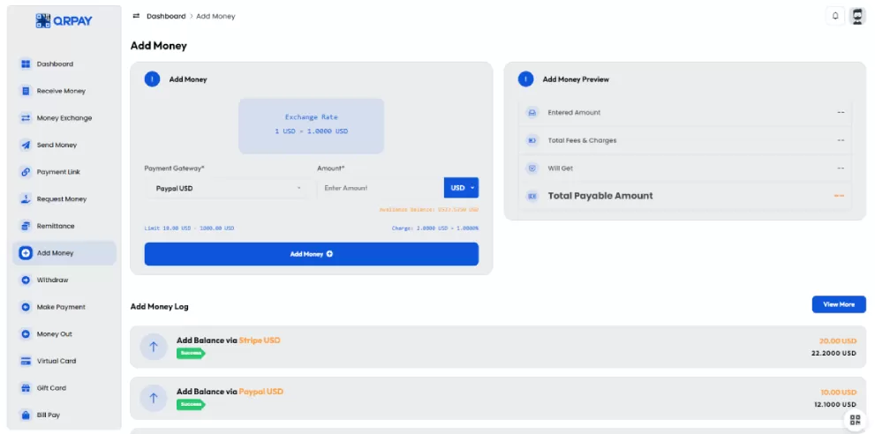This screenshot has width=875, height=434.
Task: Go to Withdraw in the sidebar
Action: [52, 281]
